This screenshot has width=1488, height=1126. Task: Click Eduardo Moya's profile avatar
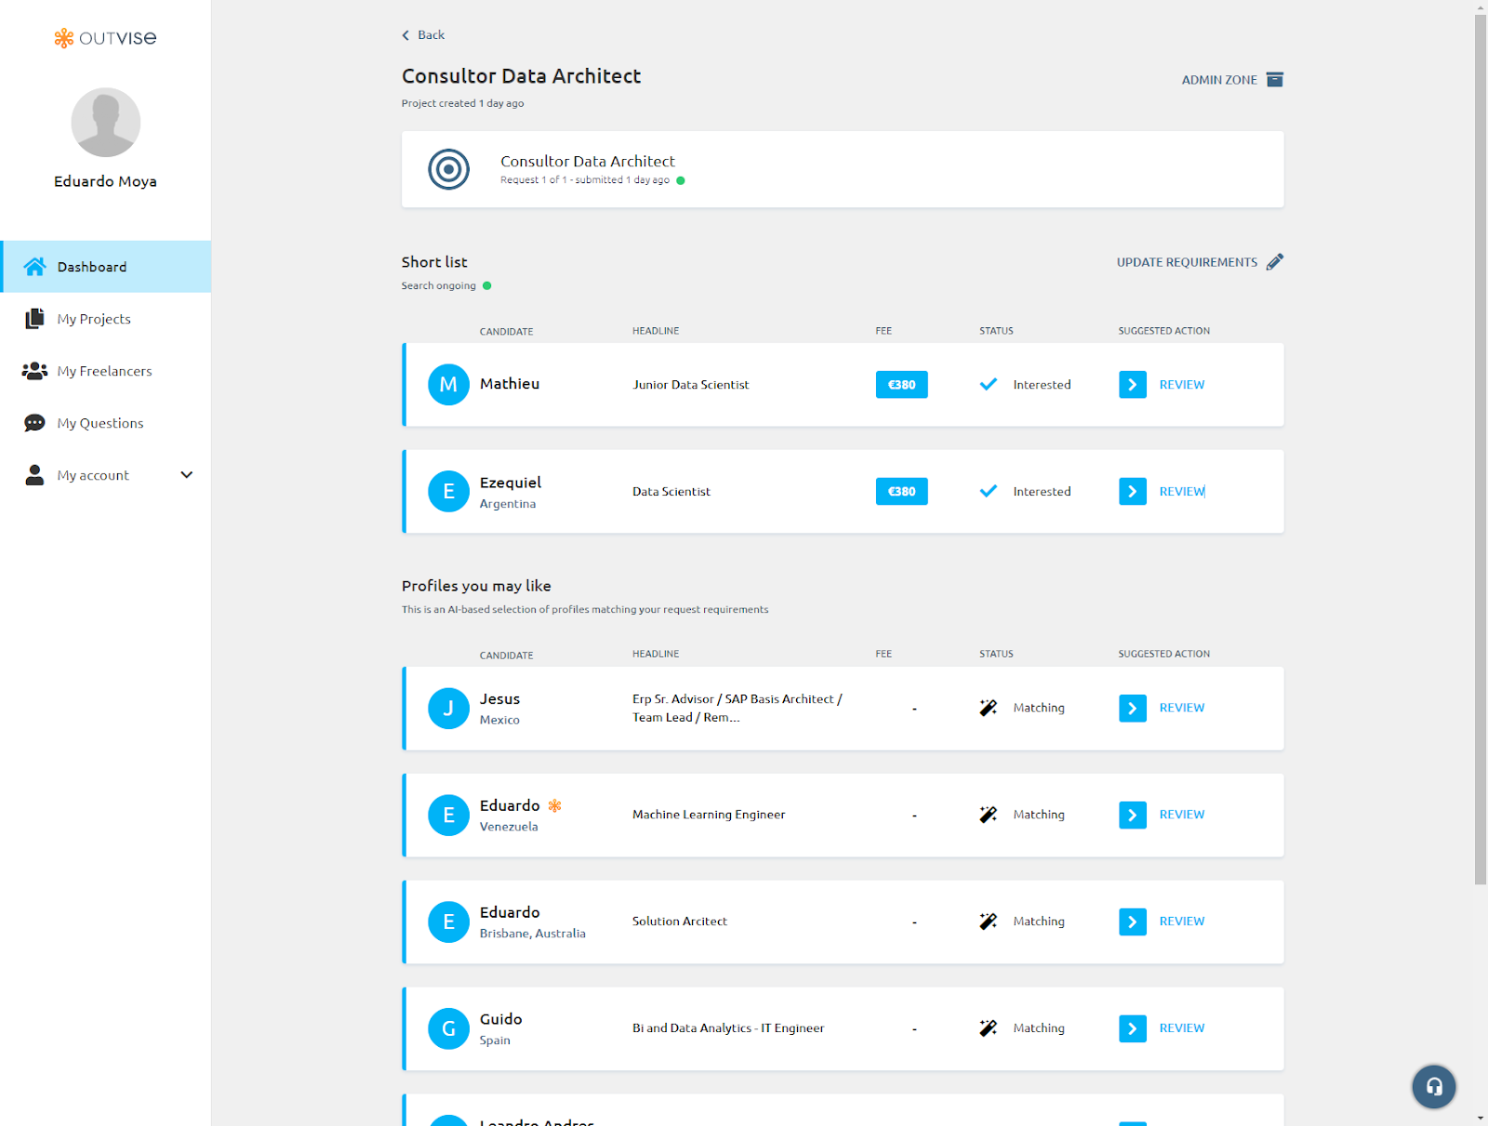106,123
